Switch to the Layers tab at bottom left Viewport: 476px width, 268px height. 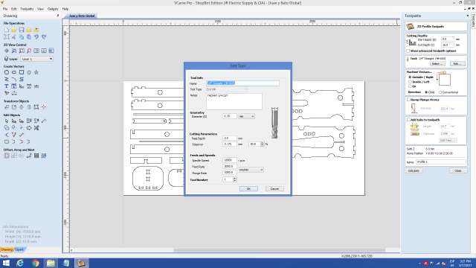pyautogui.click(x=19, y=249)
